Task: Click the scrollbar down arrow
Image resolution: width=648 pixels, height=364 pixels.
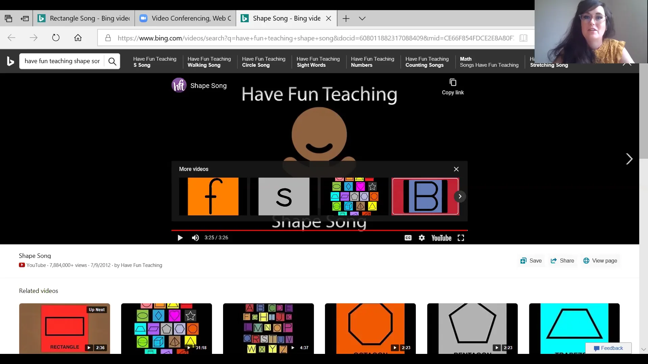Action: pos(643,350)
